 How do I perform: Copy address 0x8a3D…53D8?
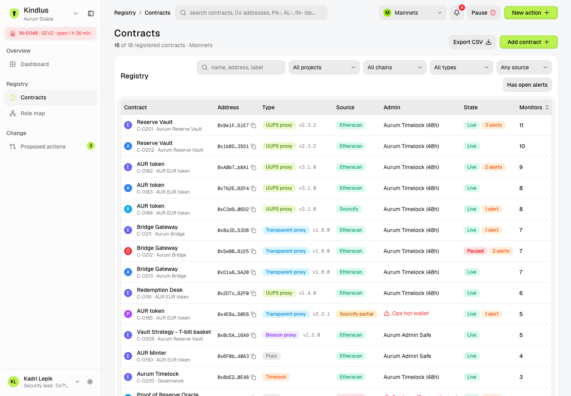253,230
